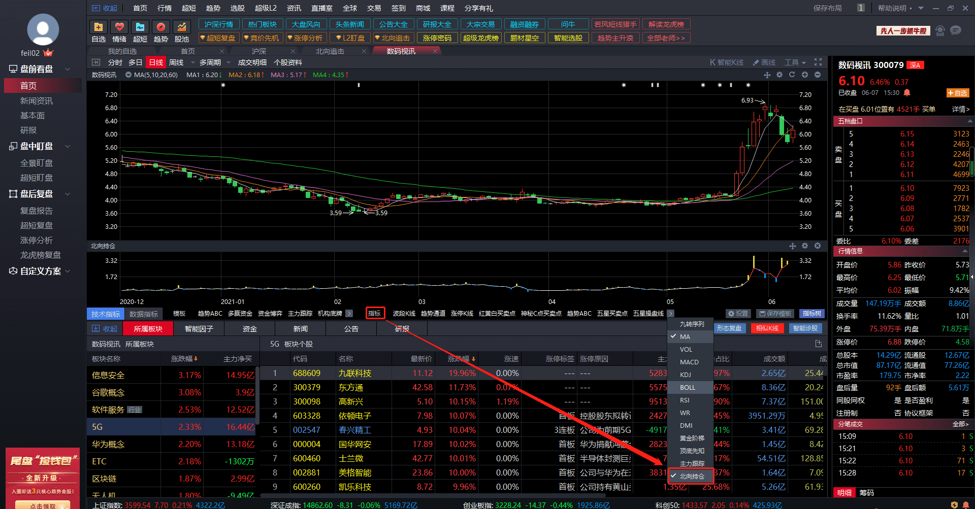Expand main chart to fullscreen
The width and height of the screenshot is (975, 509).
(x=818, y=62)
